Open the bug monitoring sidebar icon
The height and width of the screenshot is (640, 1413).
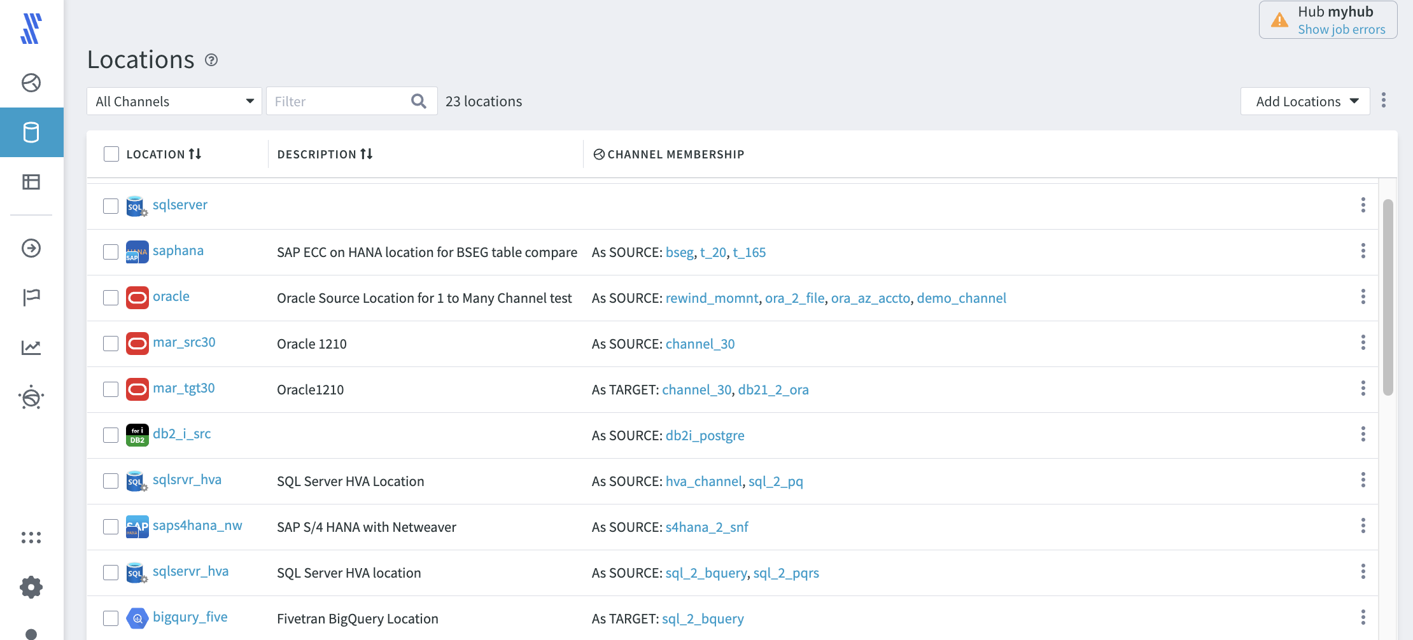pyautogui.click(x=31, y=397)
